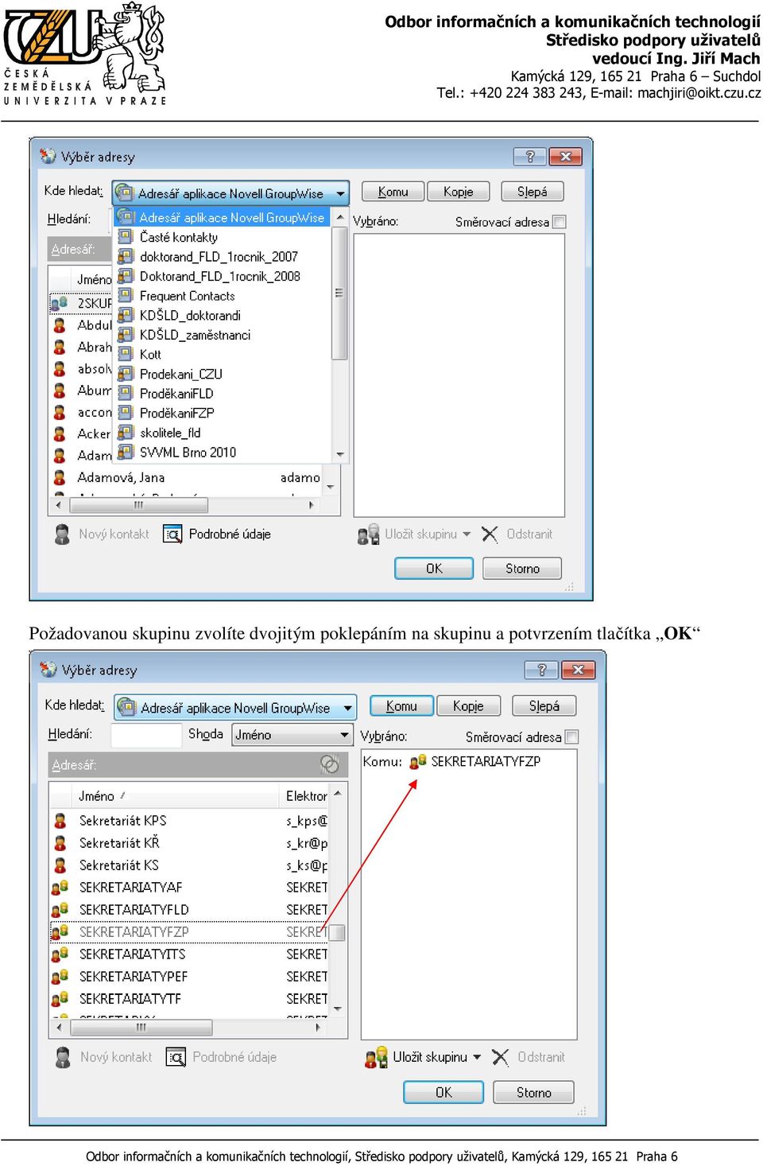The image size is (763, 1166).
Task: Click the Odstranit X icon in lower dialog
Action: click(500, 1057)
